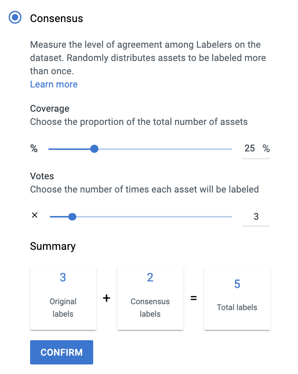Click the Consensus labels summary card
Viewport: 298px width, 374px height.
click(150, 298)
